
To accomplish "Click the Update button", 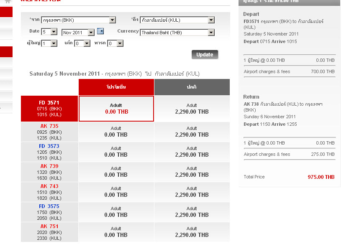I will pos(205,55).
